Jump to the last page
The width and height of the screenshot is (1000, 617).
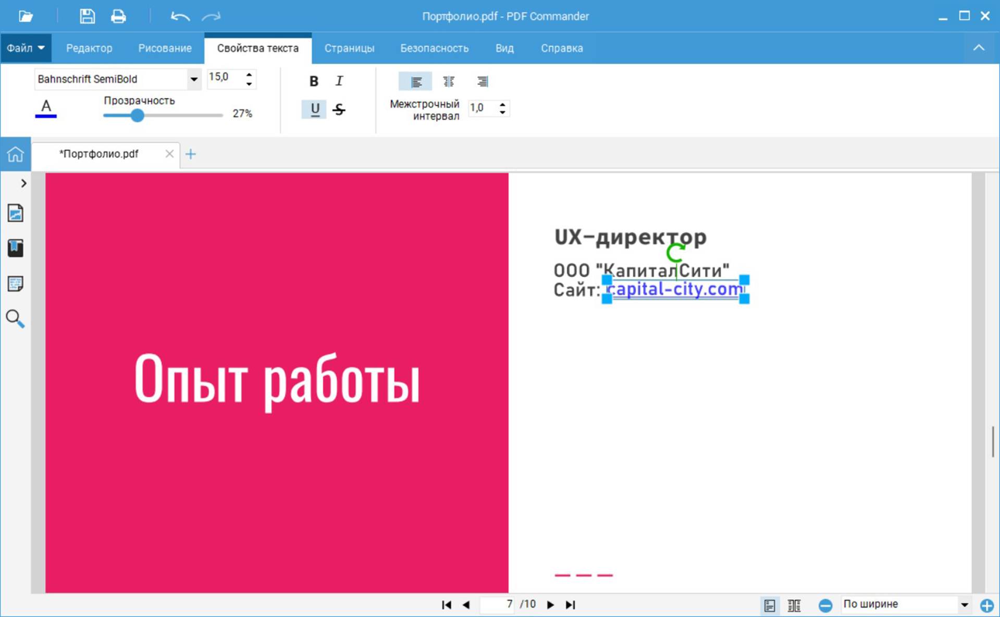(x=571, y=604)
